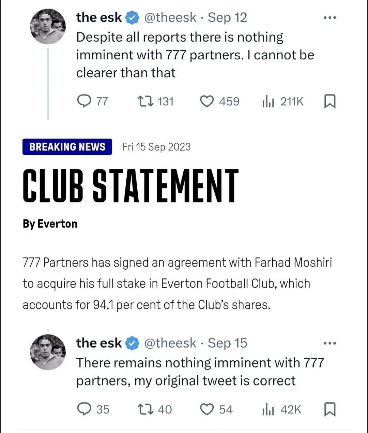Open more options for Sep 12 tweet

click(329, 17)
